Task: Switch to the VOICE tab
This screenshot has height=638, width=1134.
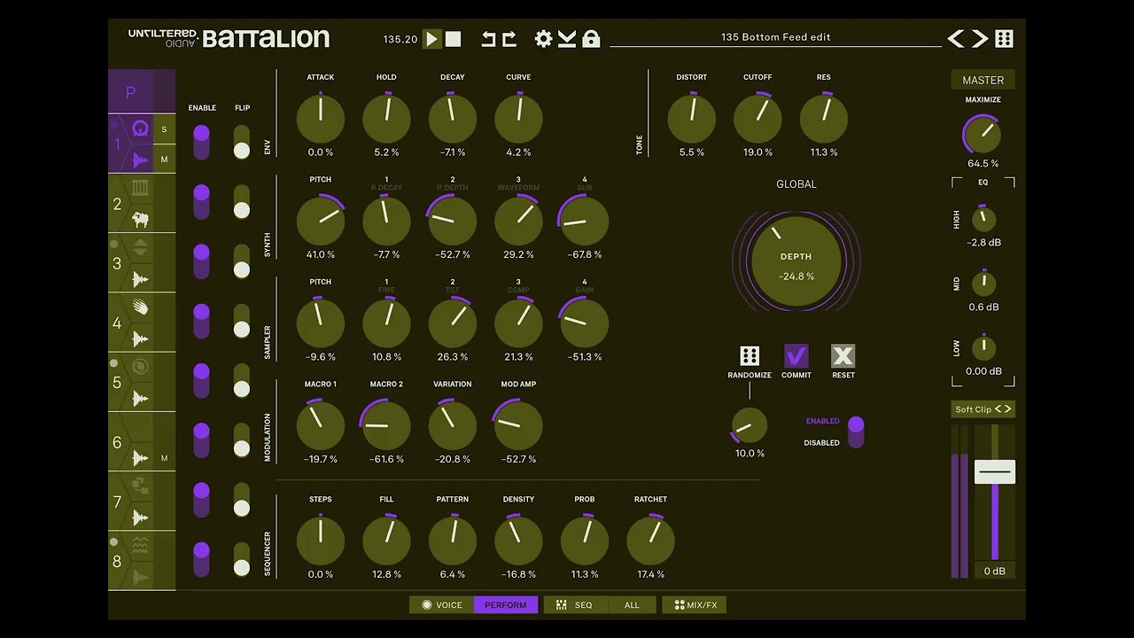Action: pos(441,605)
